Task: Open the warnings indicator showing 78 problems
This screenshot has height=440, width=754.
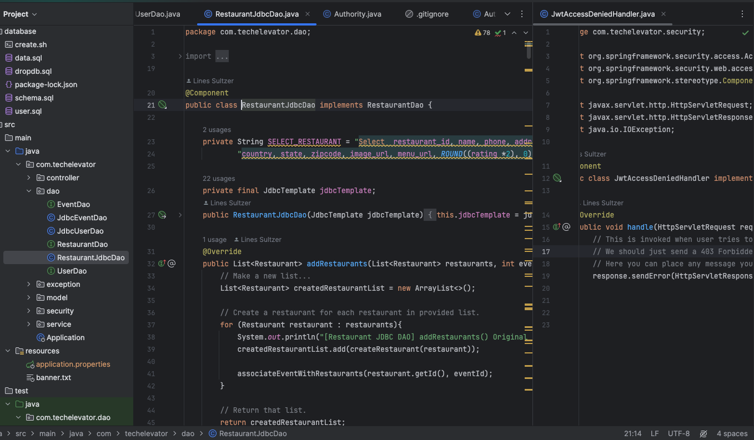Action: (481, 32)
